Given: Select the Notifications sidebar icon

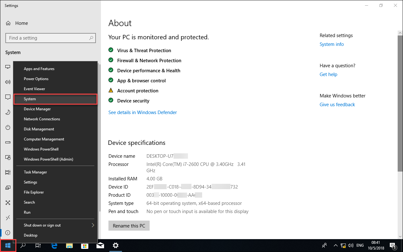Looking at the screenshot, I should [8, 97].
